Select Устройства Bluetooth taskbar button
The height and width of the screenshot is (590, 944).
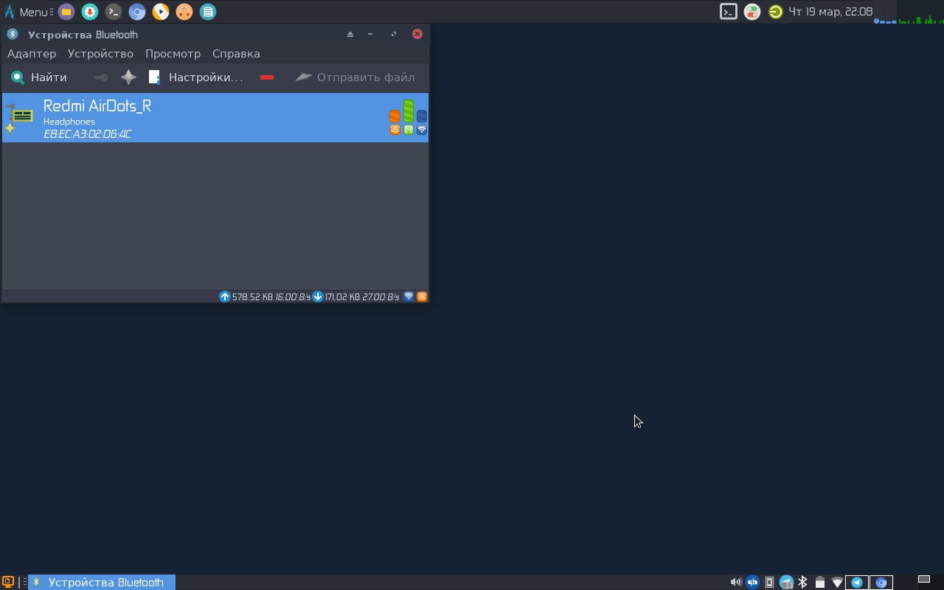click(x=102, y=582)
